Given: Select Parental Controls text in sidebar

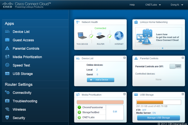Looking at the screenshot, I should click(26, 48).
